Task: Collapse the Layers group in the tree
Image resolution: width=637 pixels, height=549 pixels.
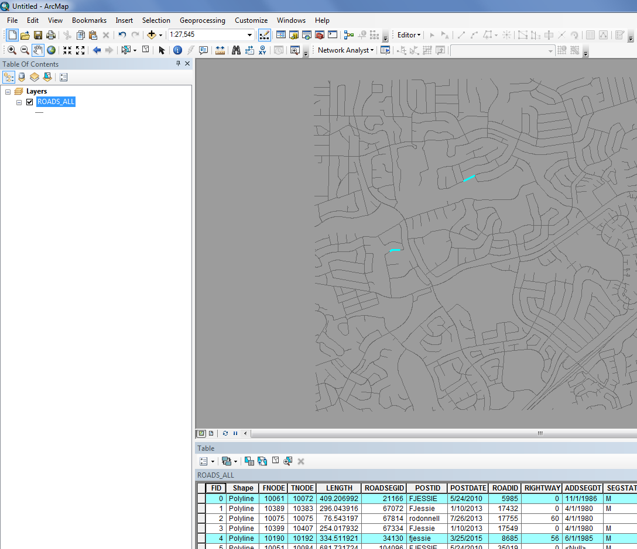Action: click(8, 92)
